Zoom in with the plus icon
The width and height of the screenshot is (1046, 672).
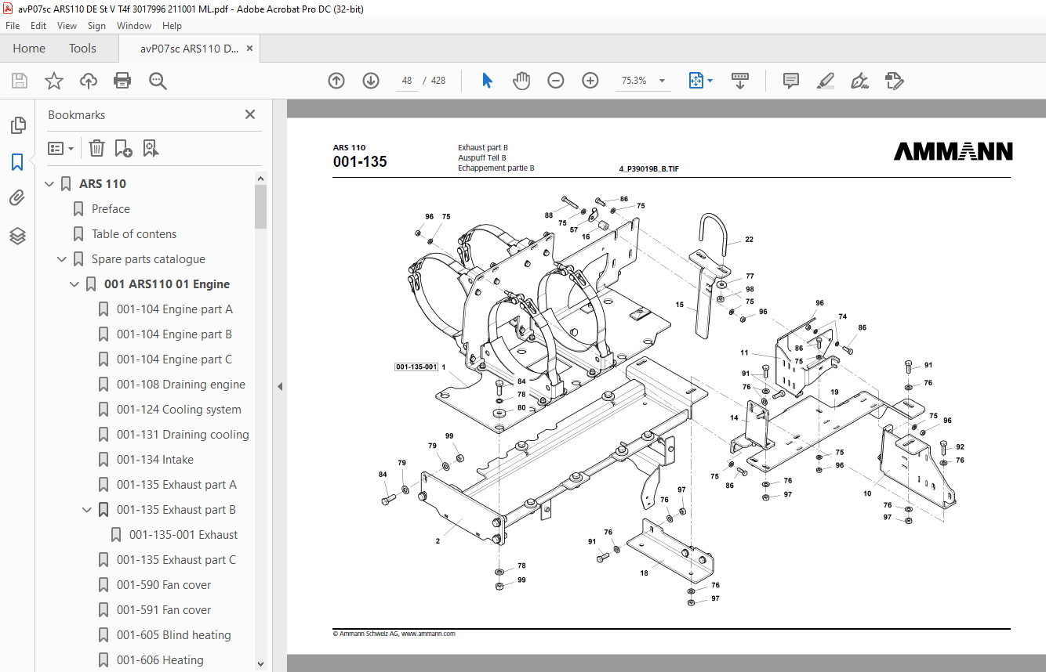coord(590,81)
